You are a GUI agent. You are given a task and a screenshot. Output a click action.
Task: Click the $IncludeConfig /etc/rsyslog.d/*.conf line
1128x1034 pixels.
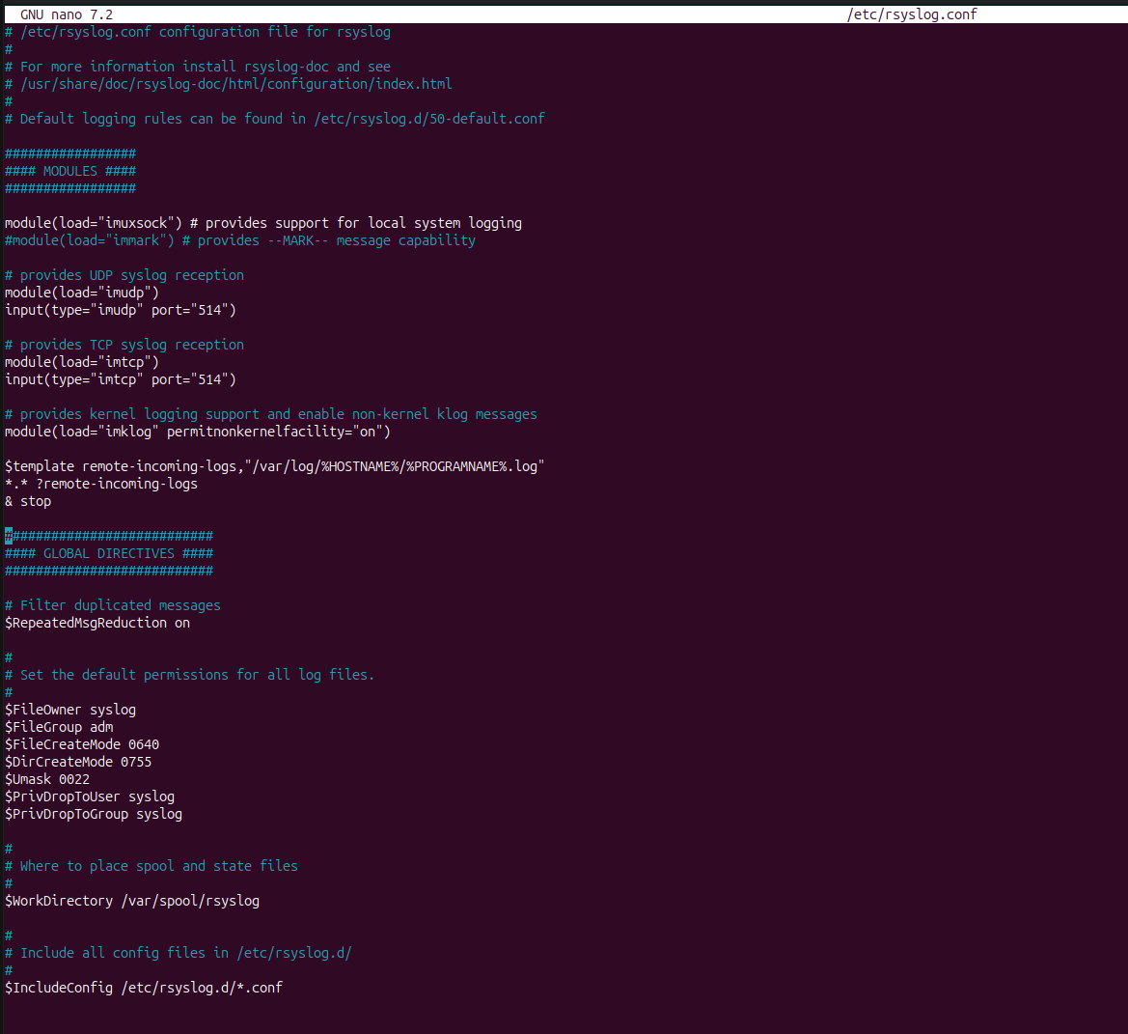point(144,988)
